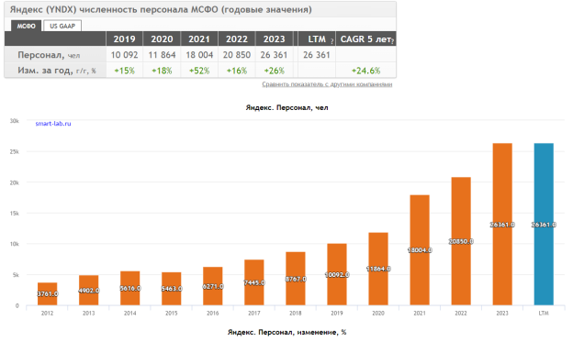Viewport: 573px width, 342px height.
Task: Click the 2014 bar labeled 5616.0
Action: 130,288
